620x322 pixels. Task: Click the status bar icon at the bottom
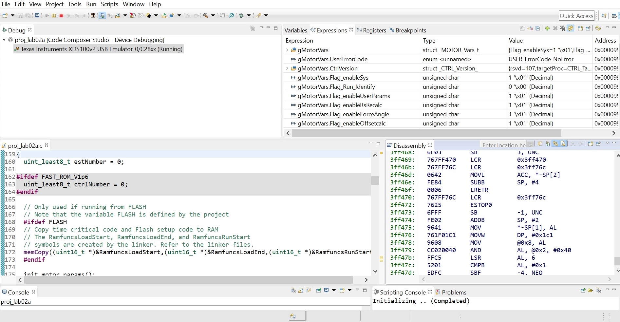pyautogui.click(x=293, y=316)
